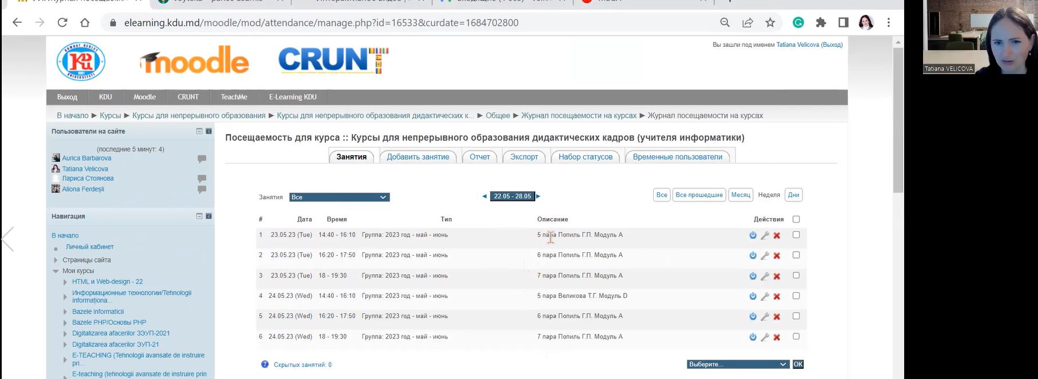
Task: Click the message icon next to Aurica Barbarova
Action: [202, 159]
